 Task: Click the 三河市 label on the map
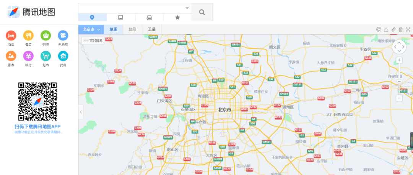(x=357, y=90)
